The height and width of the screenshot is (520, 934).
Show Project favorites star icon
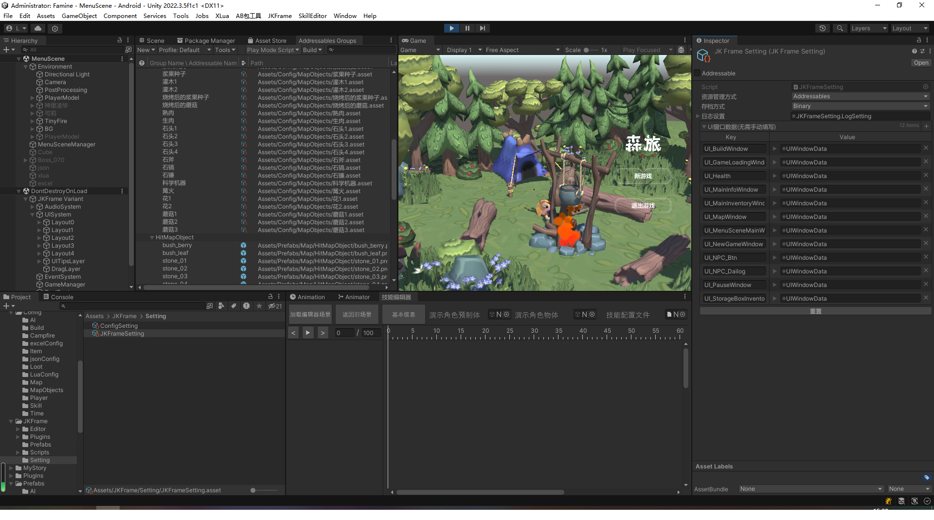[x=259, y=306]
